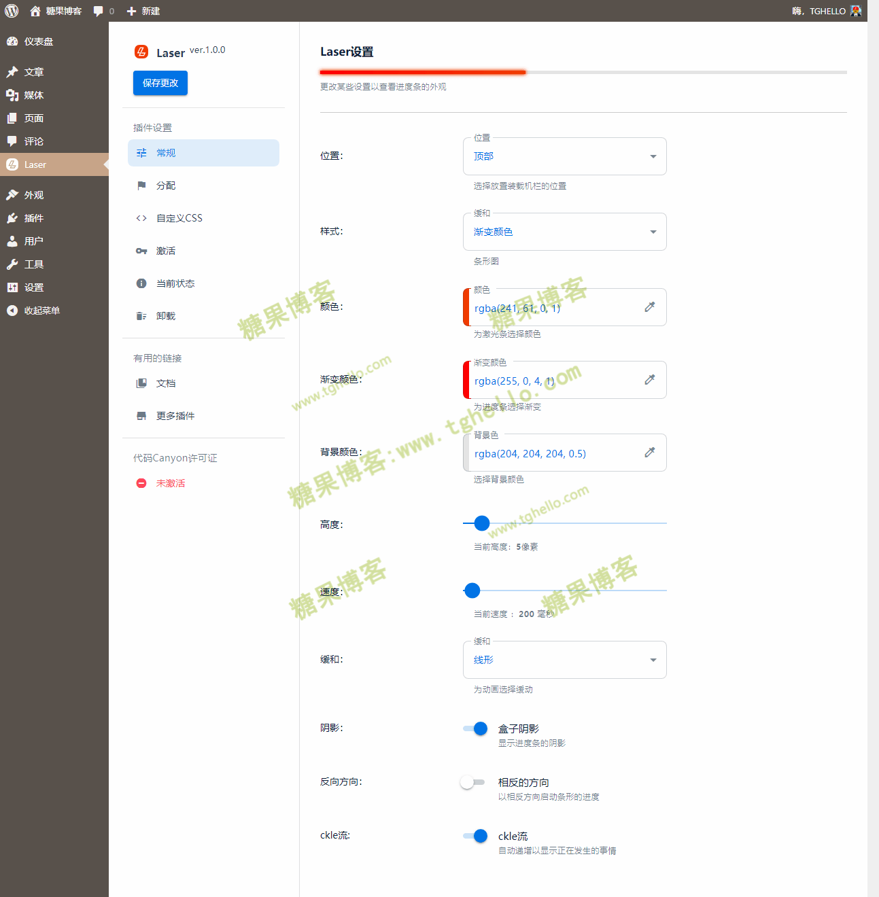Click the red 未激活 status icon
The width and height of the screenshot is (879, 897).
pyautogui.click(x=141, y=483)
